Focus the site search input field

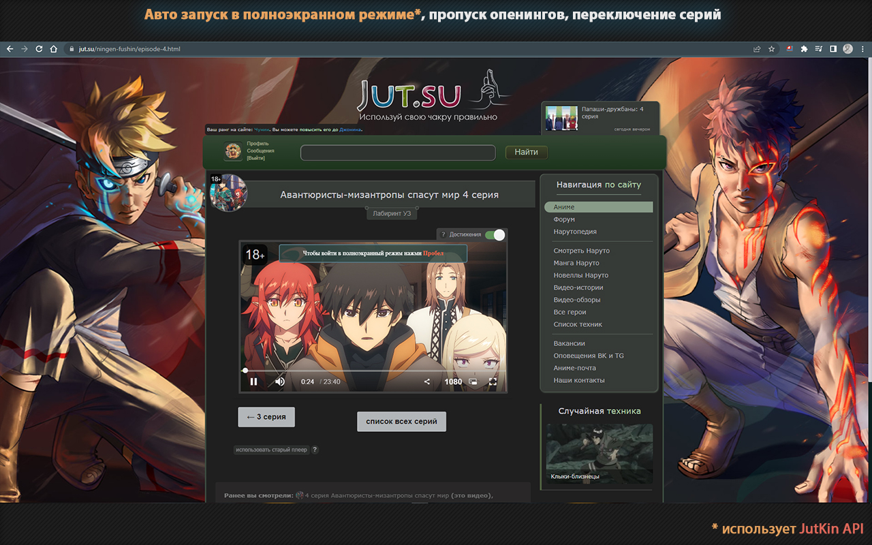[398, 153]
